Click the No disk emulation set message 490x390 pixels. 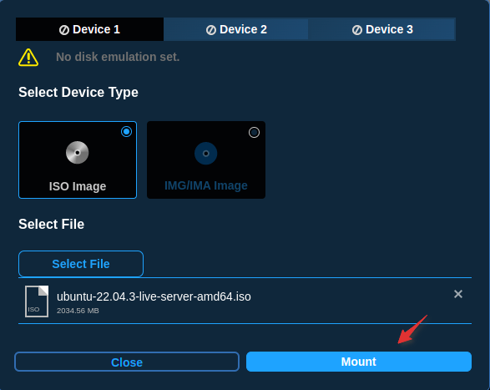118,57
